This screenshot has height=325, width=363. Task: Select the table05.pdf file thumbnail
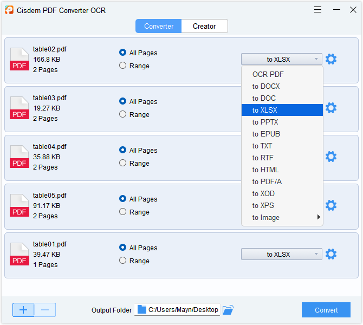[20, 206]
